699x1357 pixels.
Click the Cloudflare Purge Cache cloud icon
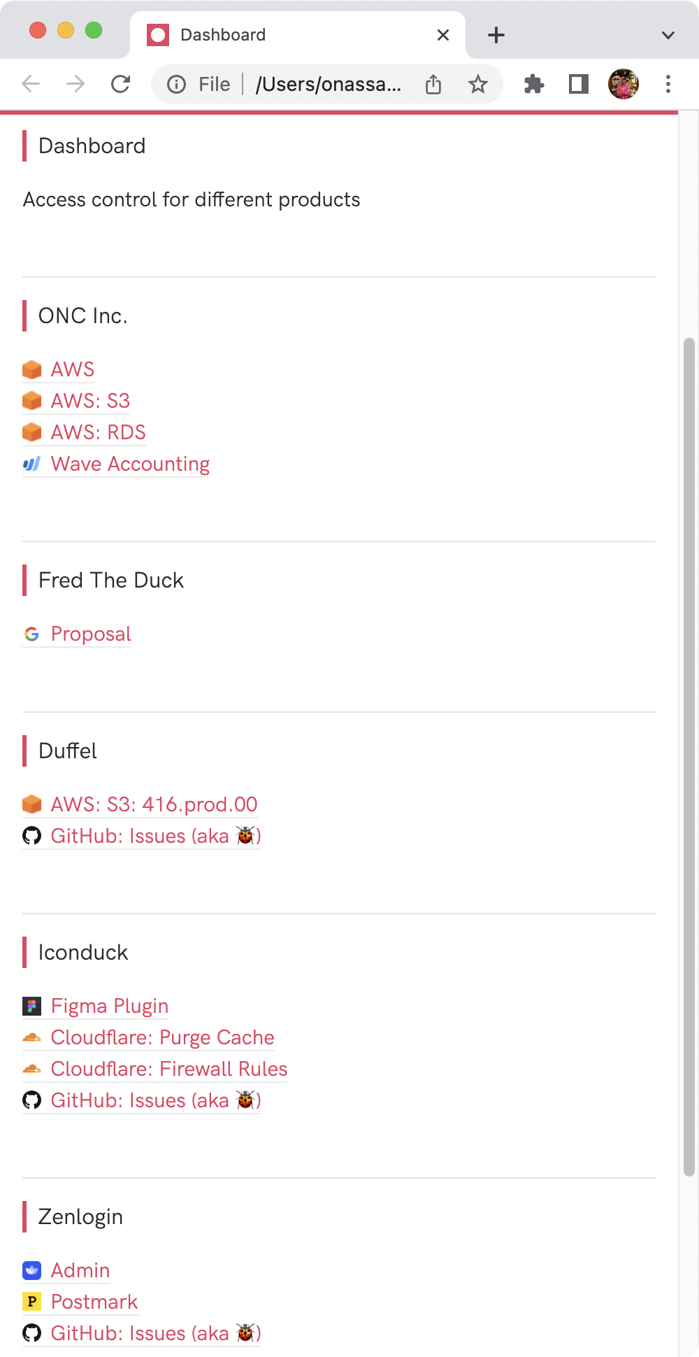pos(31,1038)
